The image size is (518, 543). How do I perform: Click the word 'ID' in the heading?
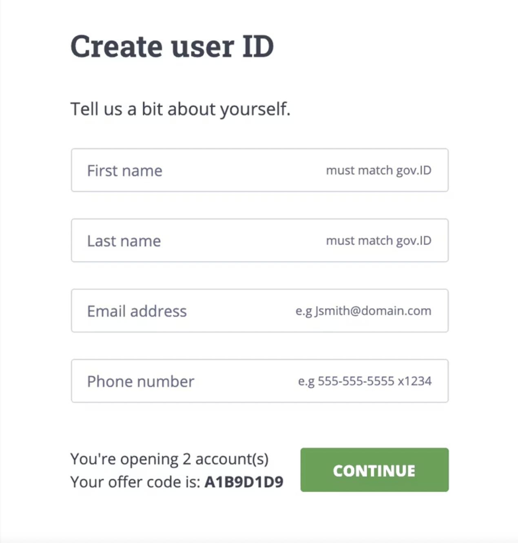click(258, 46)
